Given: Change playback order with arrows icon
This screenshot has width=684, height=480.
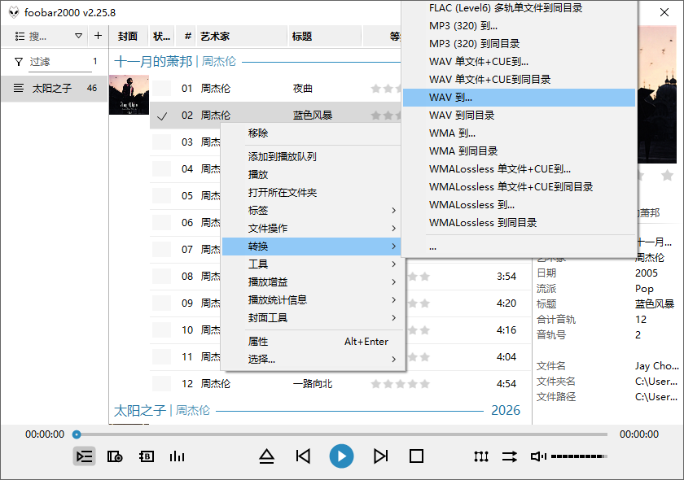Looking at the screenshot, I should 509,456.
